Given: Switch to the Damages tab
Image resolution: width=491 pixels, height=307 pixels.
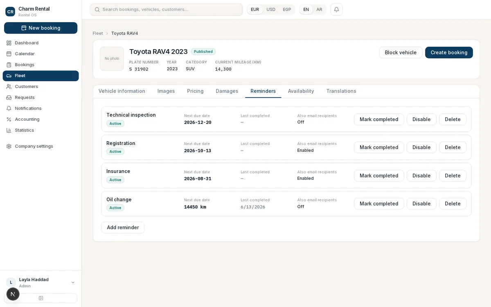Looking at the screenshot, I should (227, 91).
